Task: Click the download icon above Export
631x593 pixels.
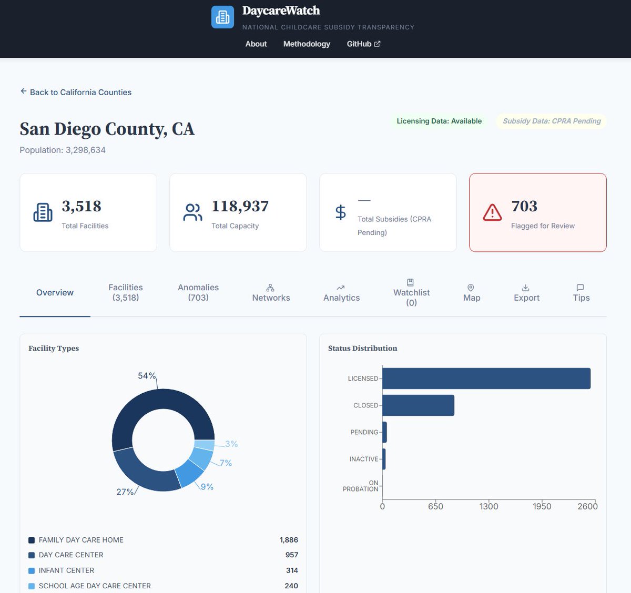Action: 526,288
